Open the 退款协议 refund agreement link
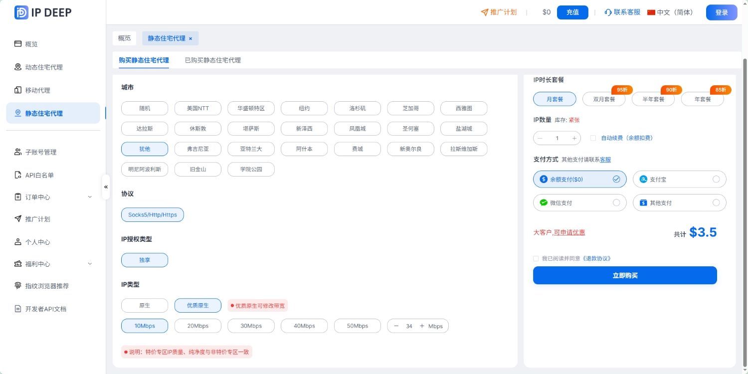 [596, 258]
